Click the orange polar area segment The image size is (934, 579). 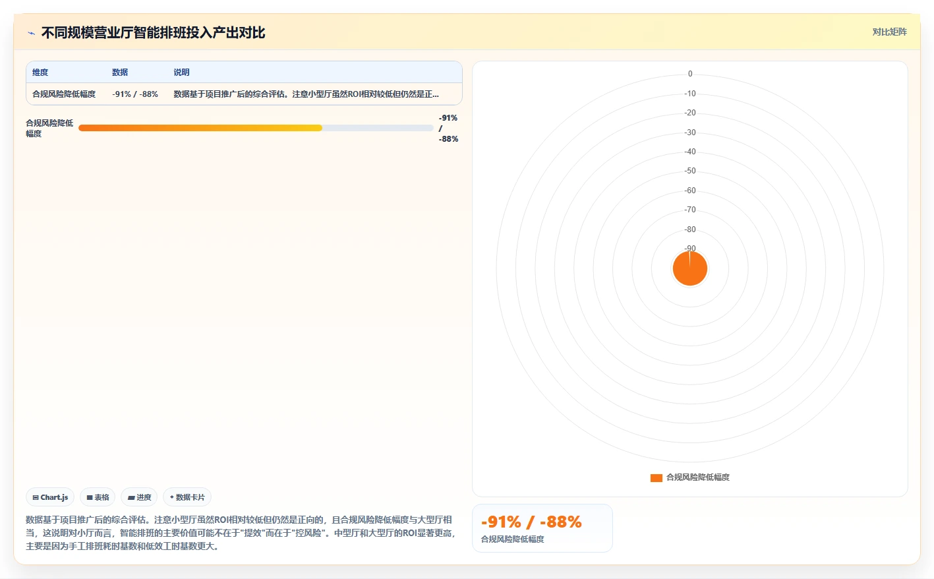point(690,269)
